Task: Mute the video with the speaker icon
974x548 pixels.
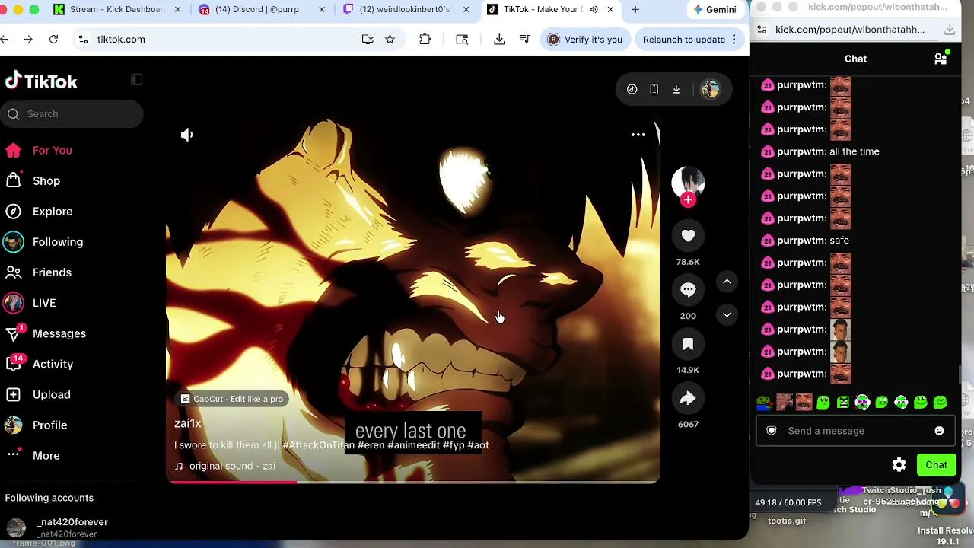Action: (187, 135)
